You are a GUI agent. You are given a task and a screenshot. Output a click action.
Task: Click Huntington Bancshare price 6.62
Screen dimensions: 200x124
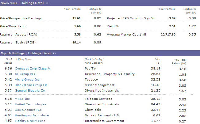pyautogui.click(x=157, y=115)
